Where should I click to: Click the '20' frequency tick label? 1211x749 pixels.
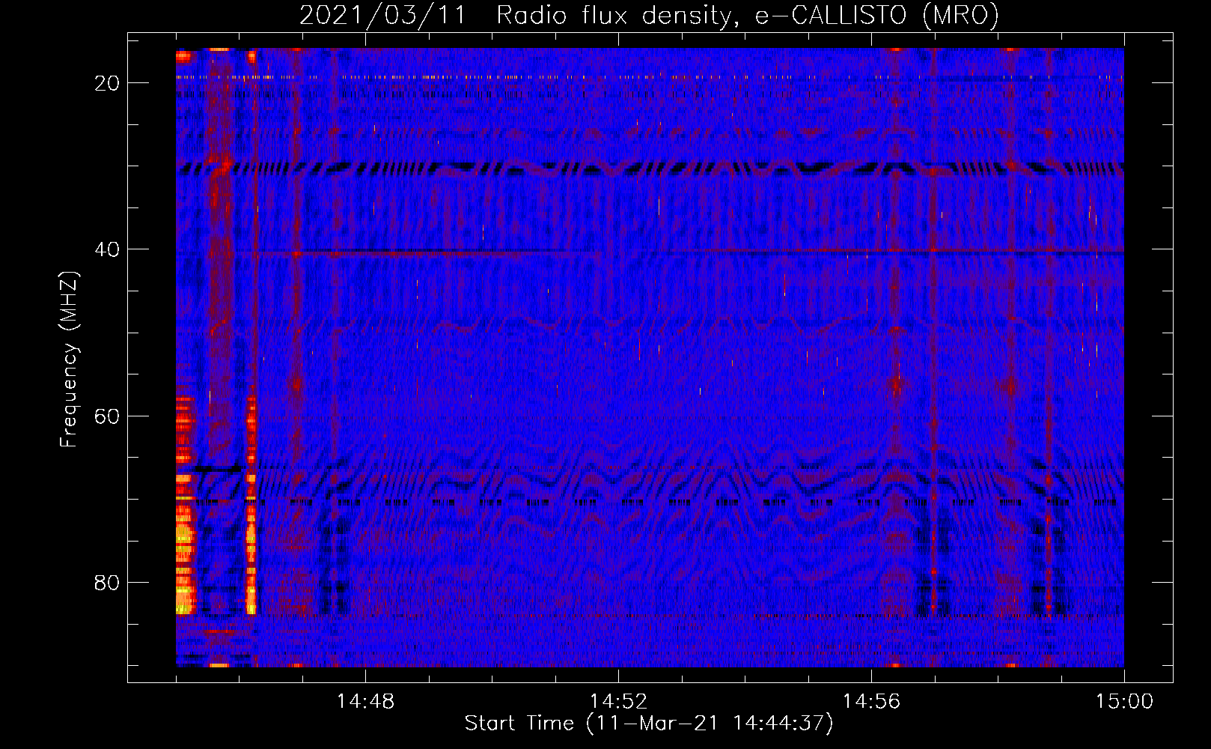[108, 83]
